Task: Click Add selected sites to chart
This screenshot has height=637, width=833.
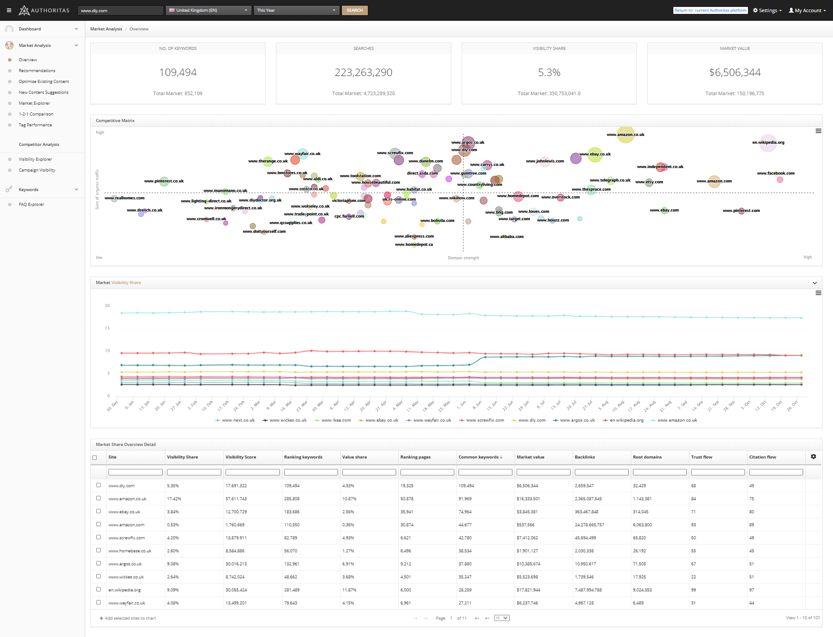Action: (128, 618)
